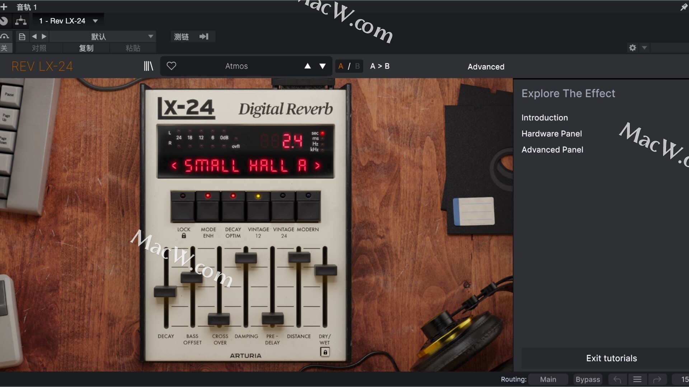Open the Advanced panel
The image size is (689, 387).
tap(486, 67)
